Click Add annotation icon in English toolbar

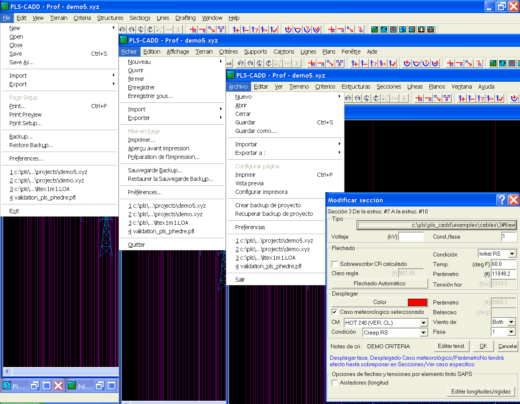point(331,29)
